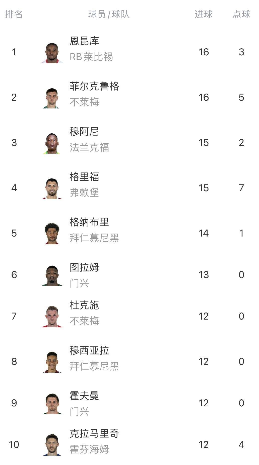Select 图拉姆 player portrait

tap(52, 275)
